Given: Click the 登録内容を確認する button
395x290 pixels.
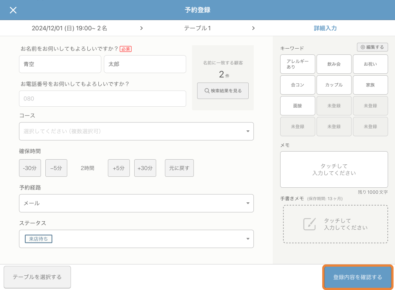Looking at the screenshot, I should pos(357,277).
